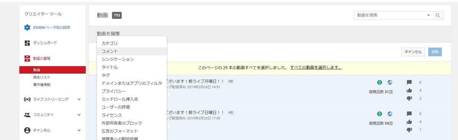This screenshot has height=140, width=458.
Task: Click 視聴回数 31回 text
Action: (381, 92)
